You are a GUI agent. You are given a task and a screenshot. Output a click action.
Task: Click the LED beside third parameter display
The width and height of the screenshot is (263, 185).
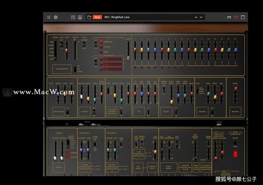click(101, 69)
